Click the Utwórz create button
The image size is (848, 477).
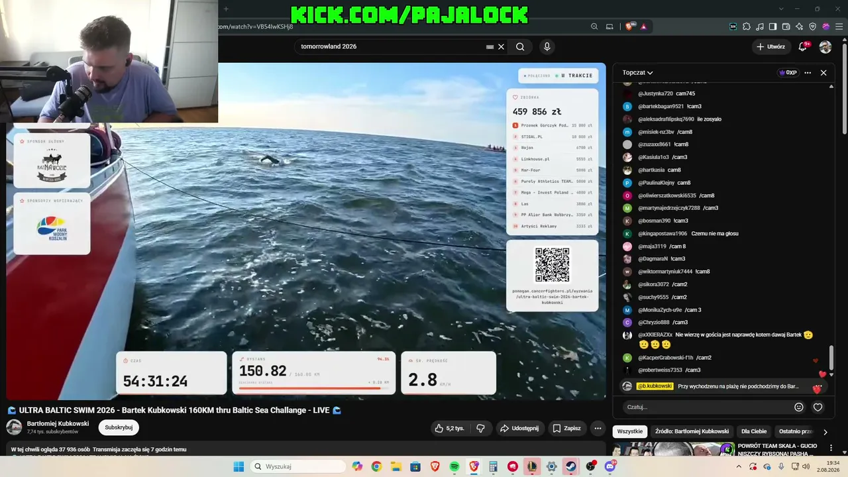coord(770,46)
